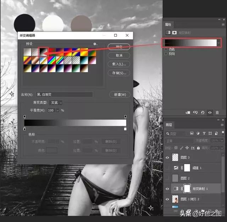
Task: Click the lock position move icon in Layers
Action: (187, 148)
